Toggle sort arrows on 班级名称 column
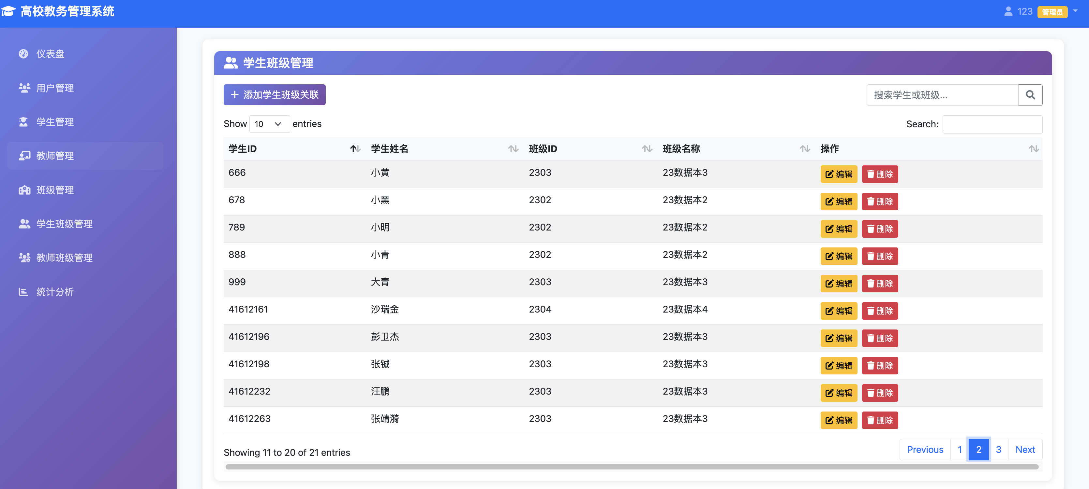This screenshot has height=489, width=1089. 804,149
